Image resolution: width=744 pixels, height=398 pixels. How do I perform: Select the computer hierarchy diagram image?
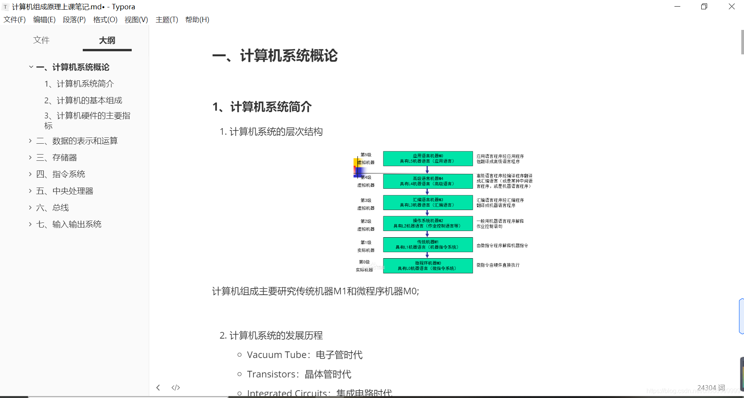pos(443,212)
